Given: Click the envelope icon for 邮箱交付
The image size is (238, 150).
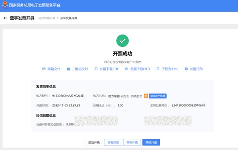Looking at the screenshot, I should tap(44, 69).
